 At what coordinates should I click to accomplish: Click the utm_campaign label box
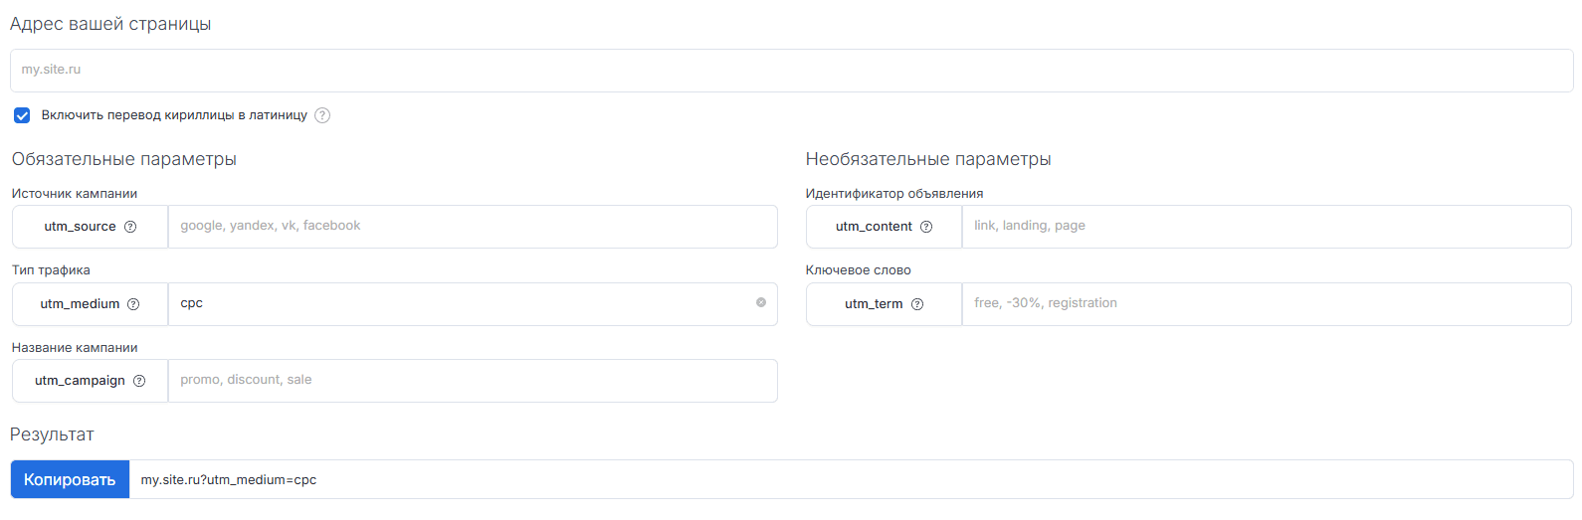[90, 381]
